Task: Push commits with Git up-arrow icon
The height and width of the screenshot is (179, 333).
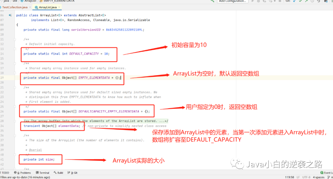Action: click(x=306, y=1)
